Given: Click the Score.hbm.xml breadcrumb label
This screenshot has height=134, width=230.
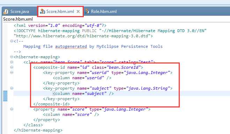Looking at the screenshot, I should pyautogui.click(x=18, y=19).
